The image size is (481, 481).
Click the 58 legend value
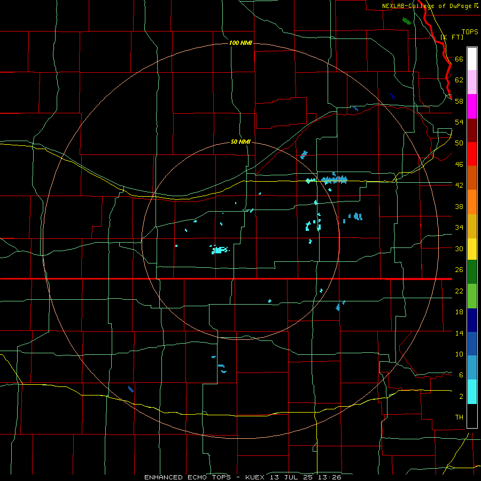459,101
